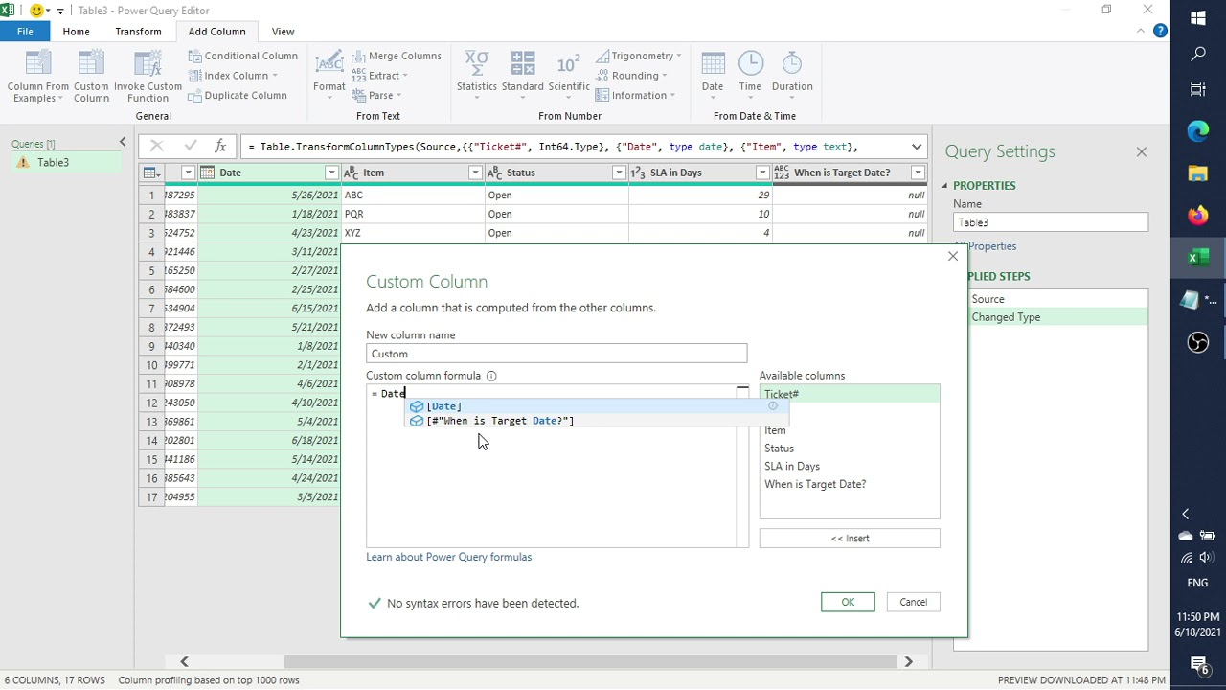The width and height of the screenshot is (1226, 690).
Task: Cancel the Custom Column dialog
Action: point(913,602)
